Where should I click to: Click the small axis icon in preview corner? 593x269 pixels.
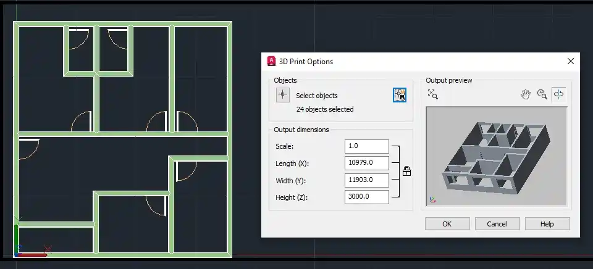432,199
